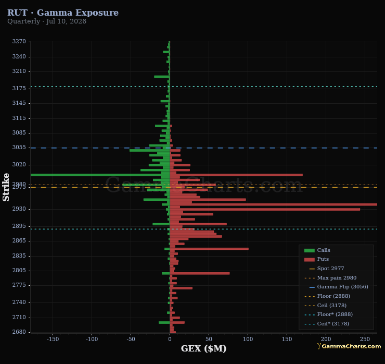The width and height of the screenshot is (385, 364).
Task: Click the GEX ($M) x-axis title
Action: [x=203, y=348]
